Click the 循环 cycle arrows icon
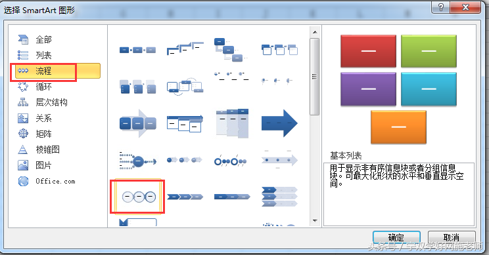The width and height of the screenshot is (489, 255). point(23,87)
